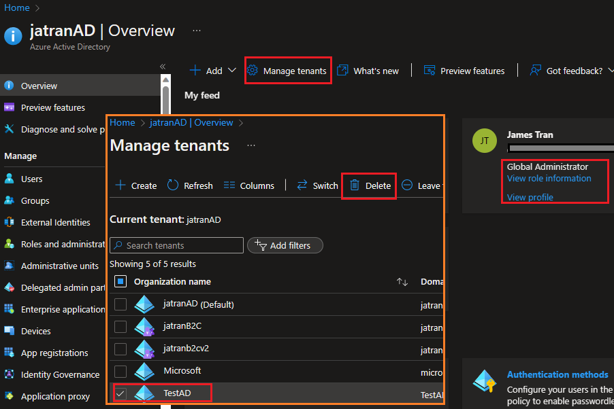Click the Switch arrows icon
The image size is (614, 409).
coord(302,185)
